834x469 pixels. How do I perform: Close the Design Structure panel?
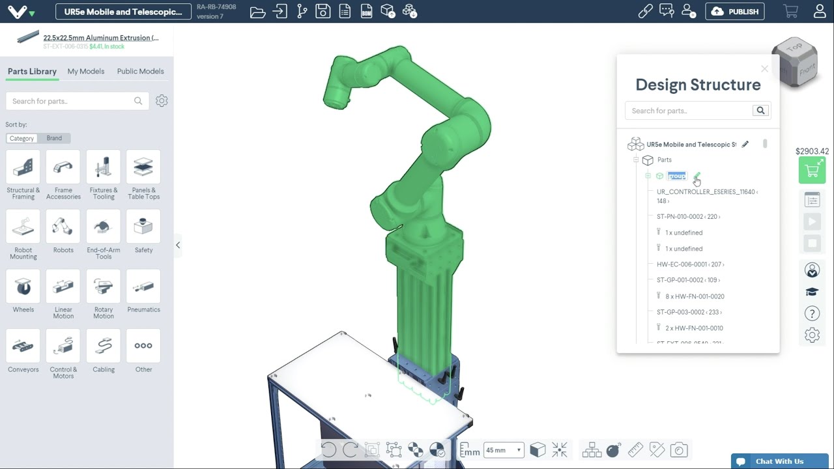(x=764, y=68)
